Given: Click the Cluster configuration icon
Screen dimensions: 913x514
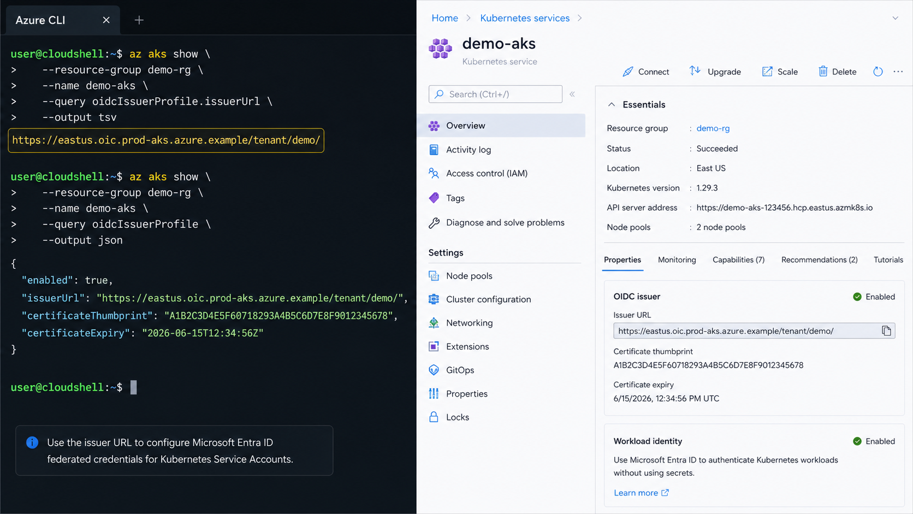Looking at the screenshot, I should coord(434,299).
